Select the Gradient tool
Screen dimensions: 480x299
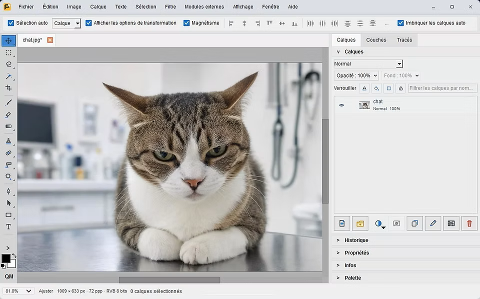[8, 126]
